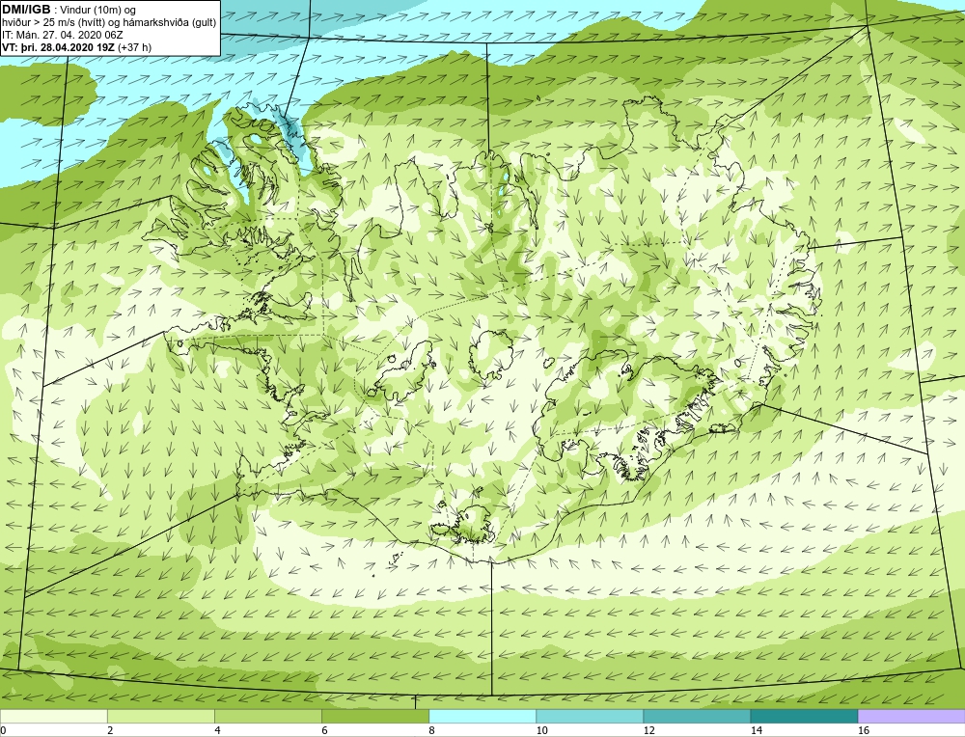Click the legend scale label '6'

pyautogui.click(x=324, y=730)
